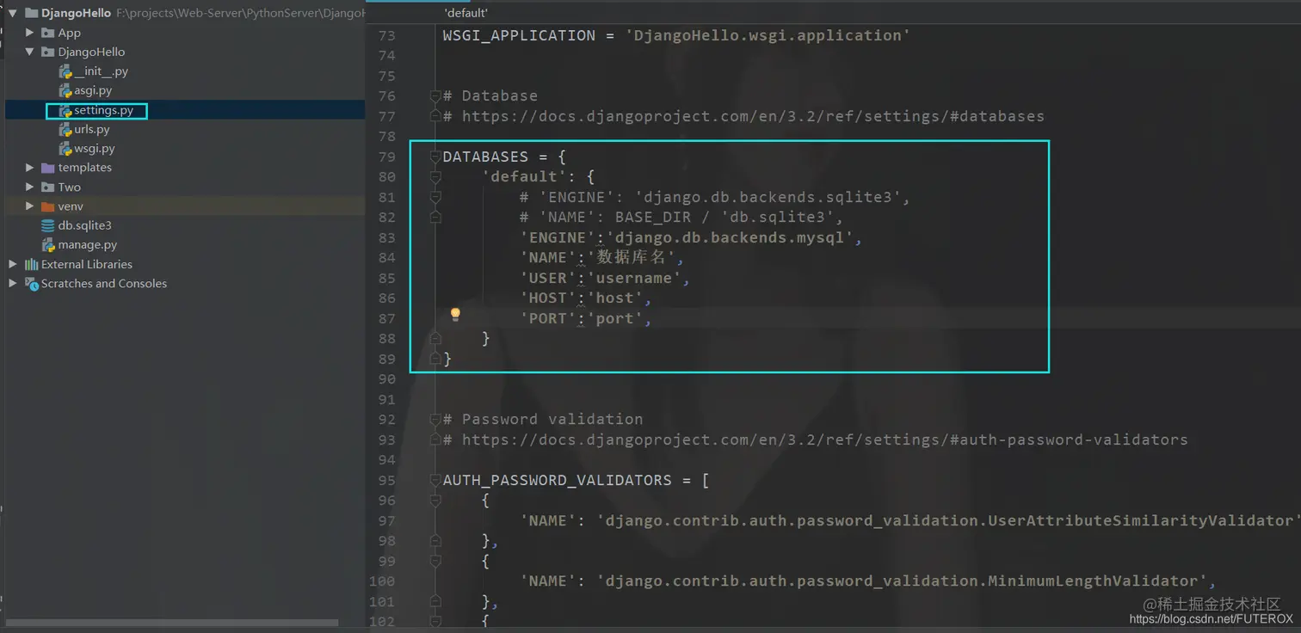Click the wsgi.py Python file icon

point(65,148)
